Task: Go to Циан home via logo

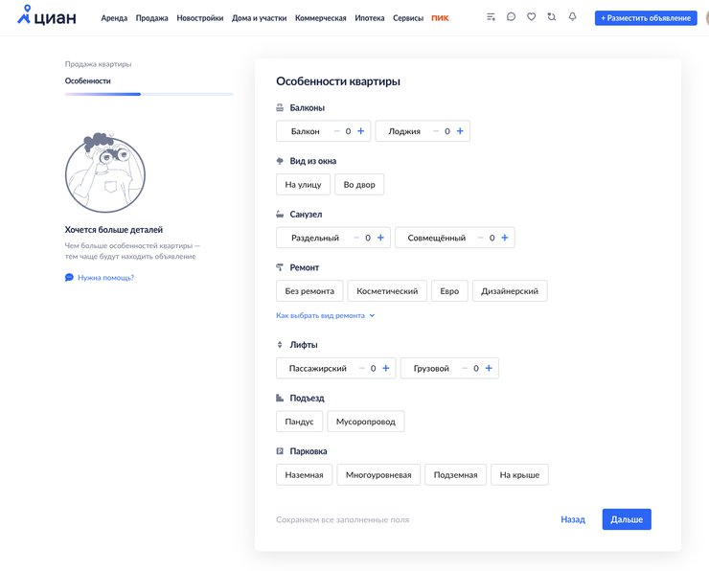Action: pyautogui.click(x=47, y=17)
